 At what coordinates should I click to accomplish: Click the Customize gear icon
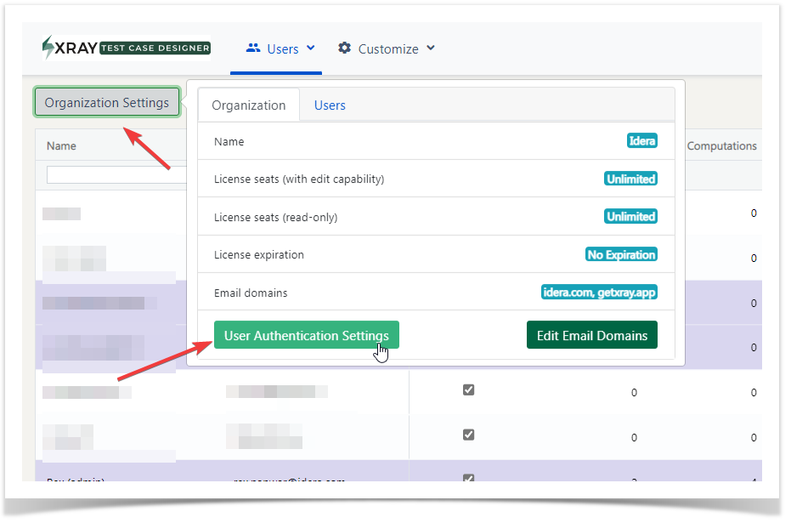(x=345, y=48)
